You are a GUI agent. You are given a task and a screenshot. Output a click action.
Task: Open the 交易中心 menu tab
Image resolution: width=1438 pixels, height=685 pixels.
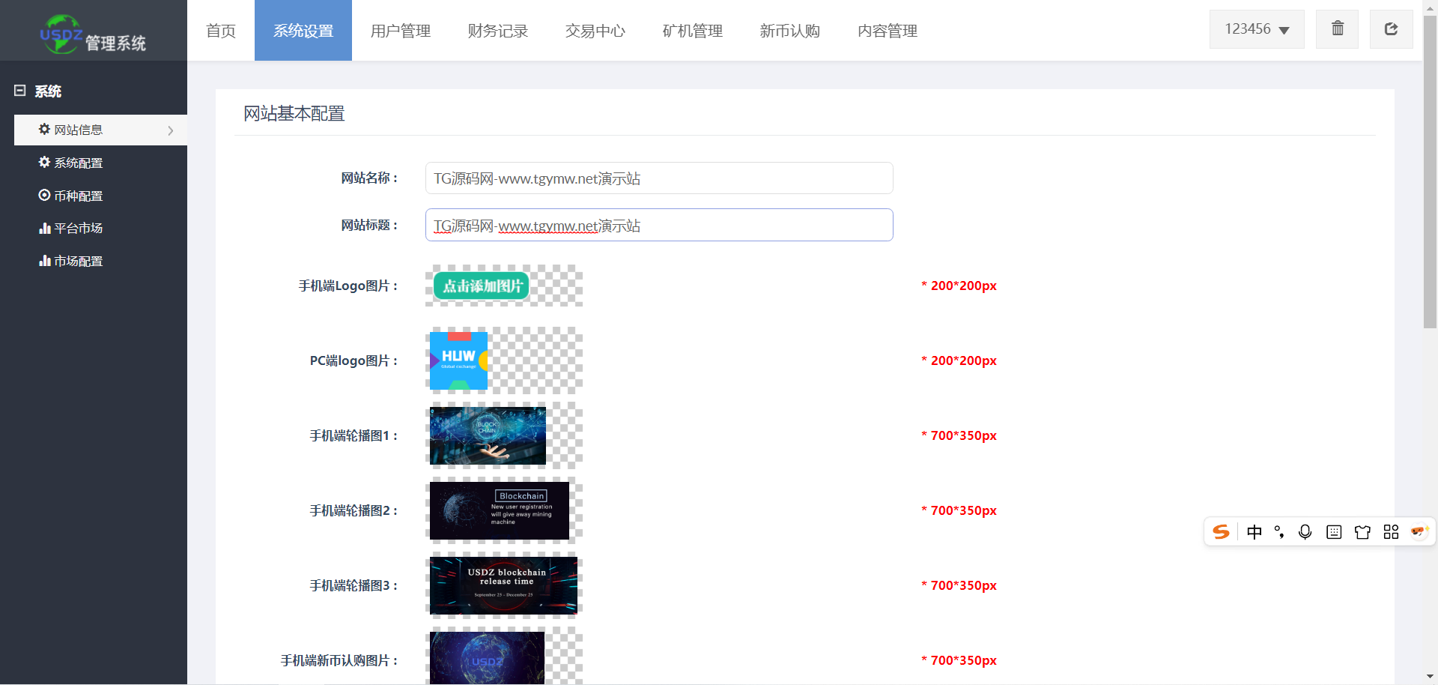pyautogui.click(x=595, y=31)
